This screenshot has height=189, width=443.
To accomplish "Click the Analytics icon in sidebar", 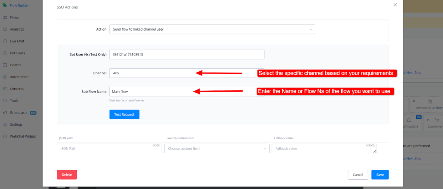I will (x=5, y=29).
